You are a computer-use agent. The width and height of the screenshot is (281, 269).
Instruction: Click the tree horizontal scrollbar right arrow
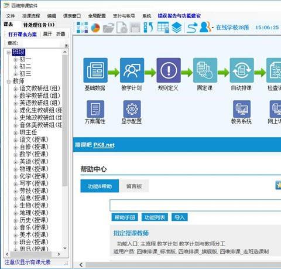click(x=59, y=254)
